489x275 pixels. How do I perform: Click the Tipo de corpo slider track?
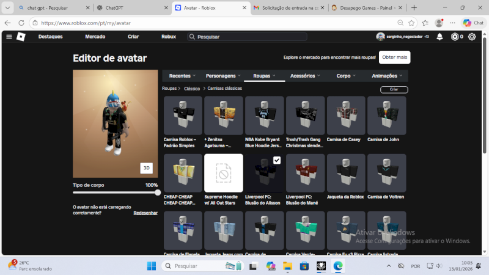[x=115, y=193]
